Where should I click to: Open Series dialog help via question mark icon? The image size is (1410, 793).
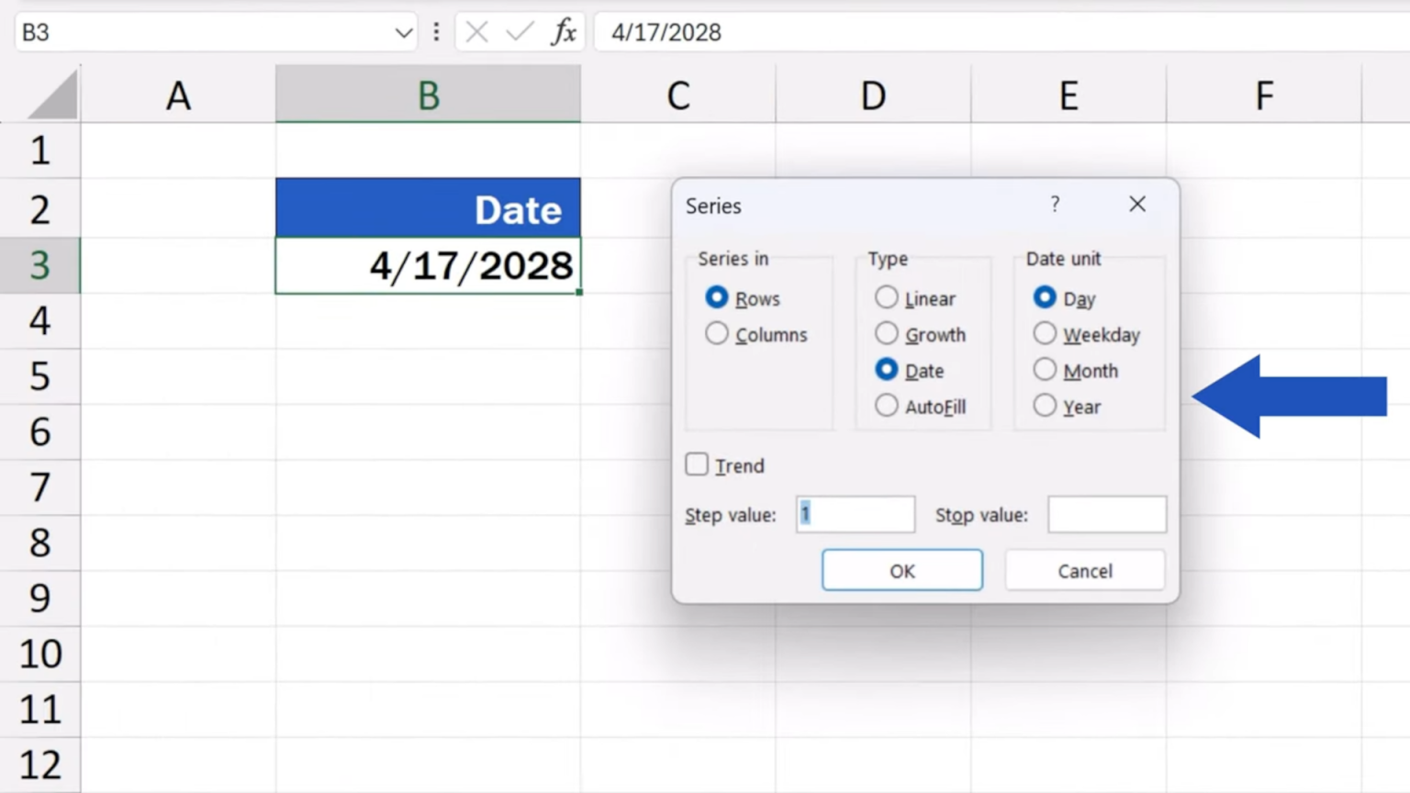pyautogui.click(x=1054, y=205)
